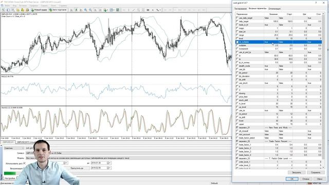The image size is (329, 185).
Task: Open value dropdown of use_rsi row
Action: 271,110
